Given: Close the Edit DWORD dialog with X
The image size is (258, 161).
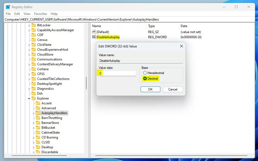Looking at the screenshot, I should tap(181, 46).
